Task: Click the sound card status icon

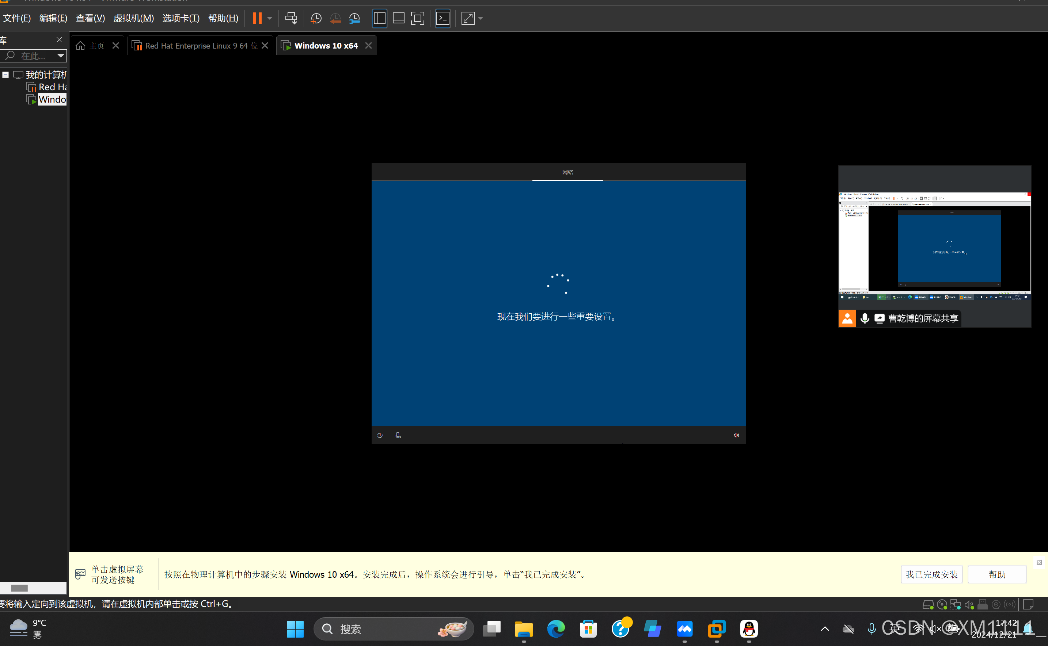Action: tap(969, 605)
